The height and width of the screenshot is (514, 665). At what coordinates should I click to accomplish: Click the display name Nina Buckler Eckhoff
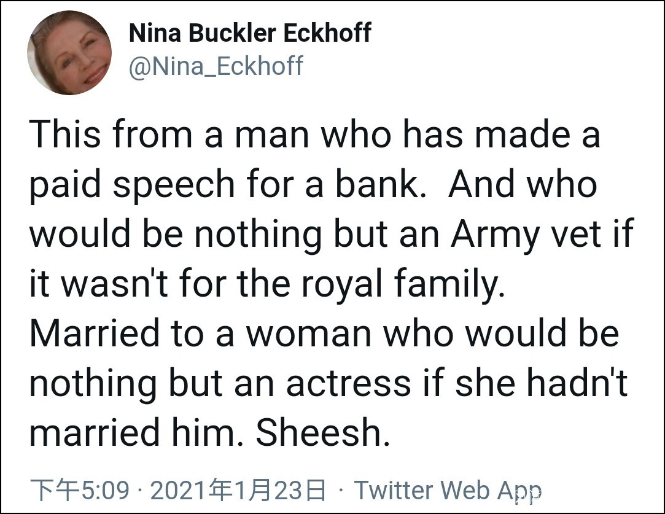250,33
